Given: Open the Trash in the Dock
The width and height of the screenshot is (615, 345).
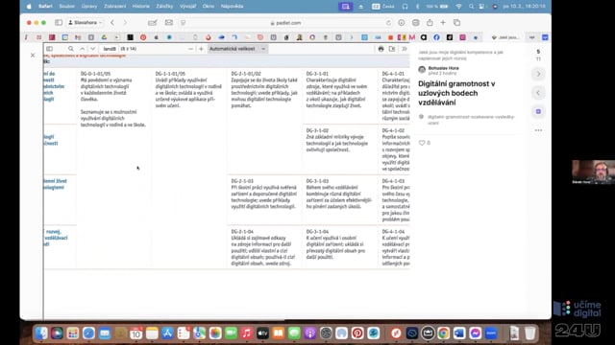Looking at the screenshot, I should pyautogui.click(x=529, y=333).
